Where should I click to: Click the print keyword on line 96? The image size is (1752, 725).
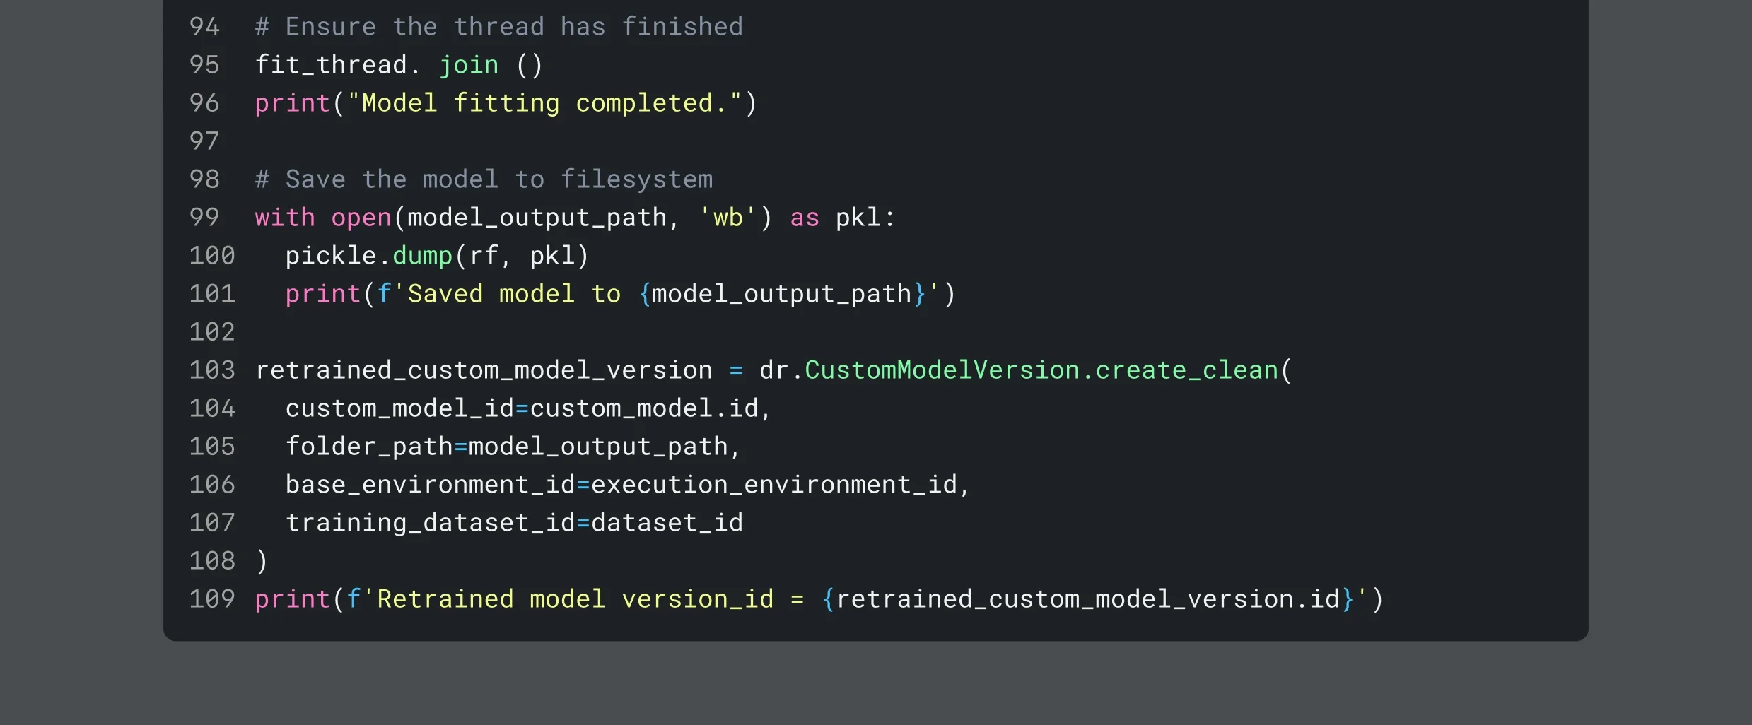pos(293,103)
